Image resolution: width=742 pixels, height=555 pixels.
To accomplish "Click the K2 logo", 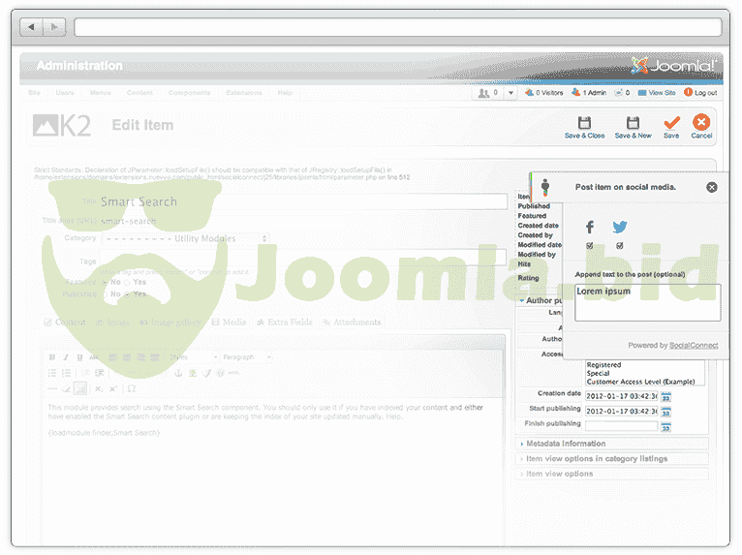I will click(x=62, y=125).
